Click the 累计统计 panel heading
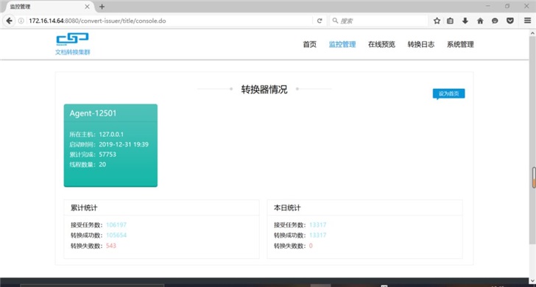536x287 pixels. coord(84,208)
